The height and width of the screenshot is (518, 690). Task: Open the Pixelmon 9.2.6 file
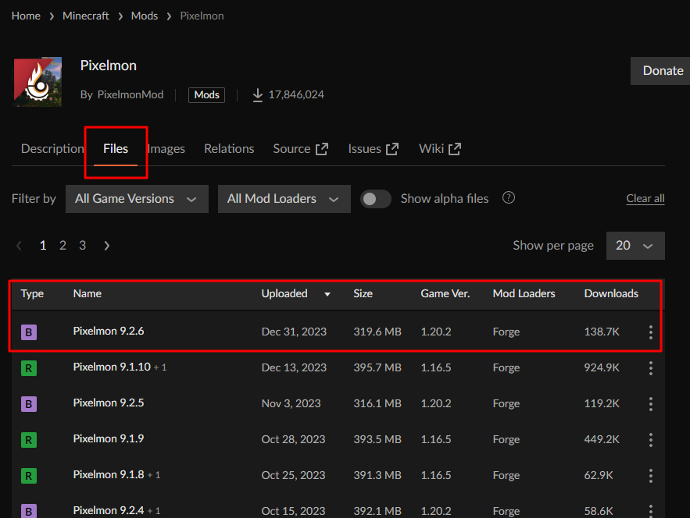click(109, 332)
